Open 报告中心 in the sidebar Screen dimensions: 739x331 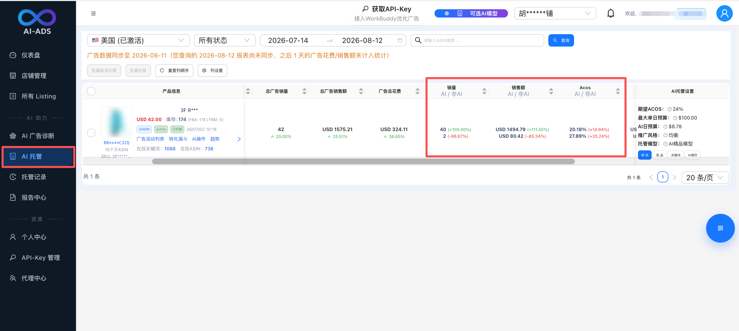click(x=38, y=198)
